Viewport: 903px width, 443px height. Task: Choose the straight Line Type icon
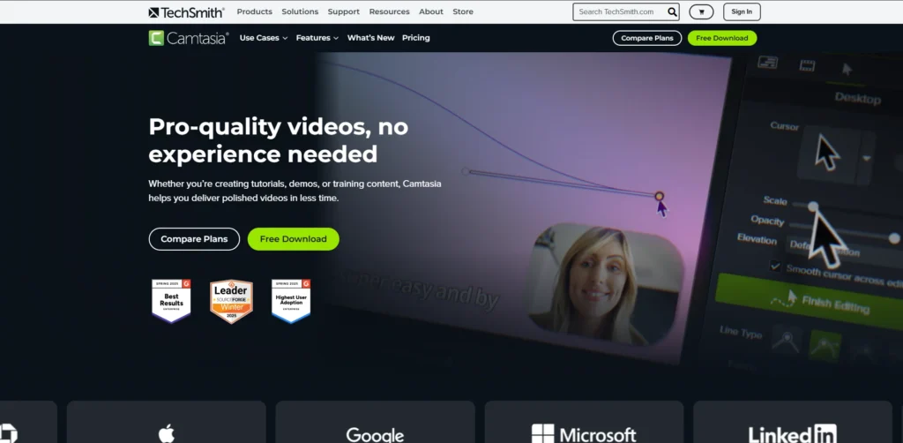click(786, 341)
